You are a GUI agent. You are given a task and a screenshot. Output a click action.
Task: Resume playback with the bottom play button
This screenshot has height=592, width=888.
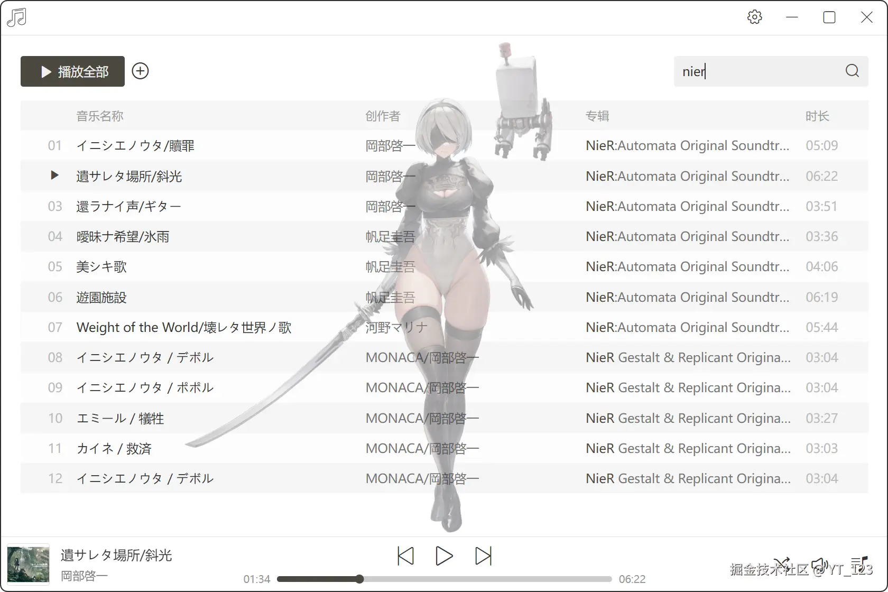pyautogui.click(x=444, y=556)
